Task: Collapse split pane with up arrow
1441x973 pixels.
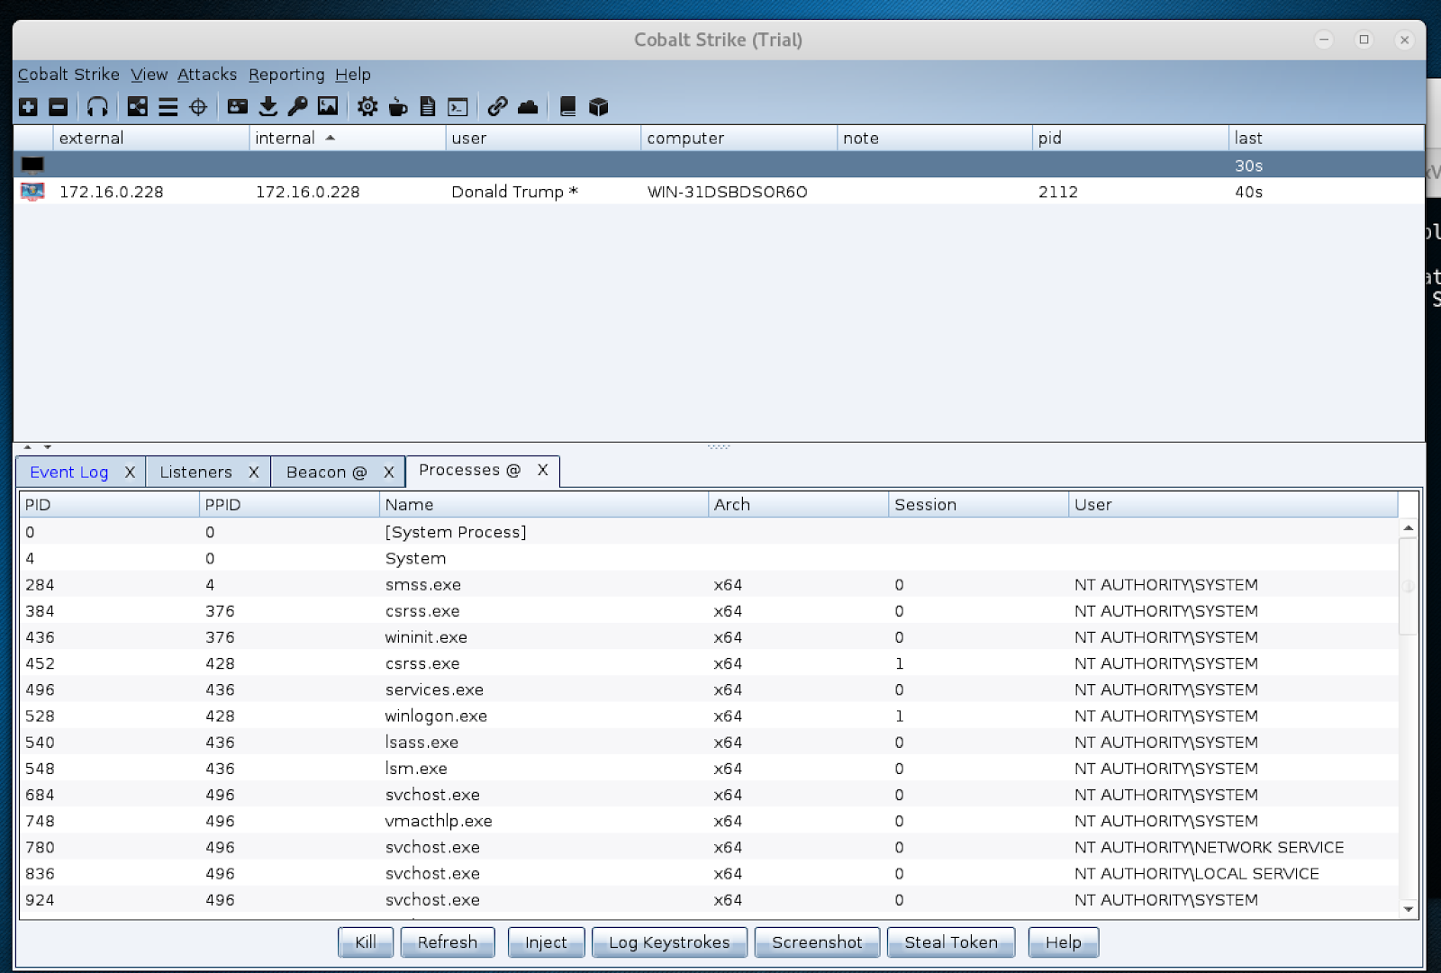Action: (27, 447)
